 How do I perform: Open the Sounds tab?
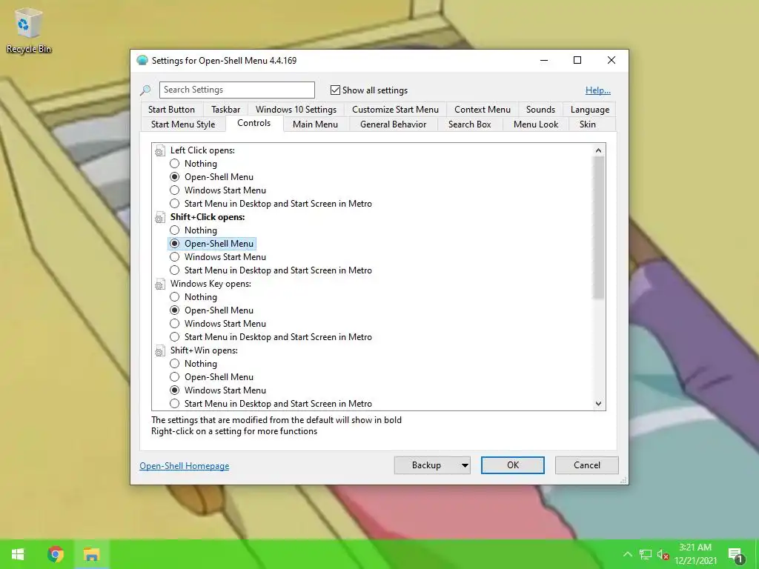(x=540, y=110)
